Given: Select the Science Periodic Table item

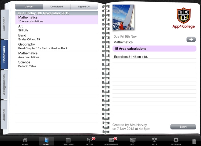Looking at the screenshot, I should click(x=57, y=64).
